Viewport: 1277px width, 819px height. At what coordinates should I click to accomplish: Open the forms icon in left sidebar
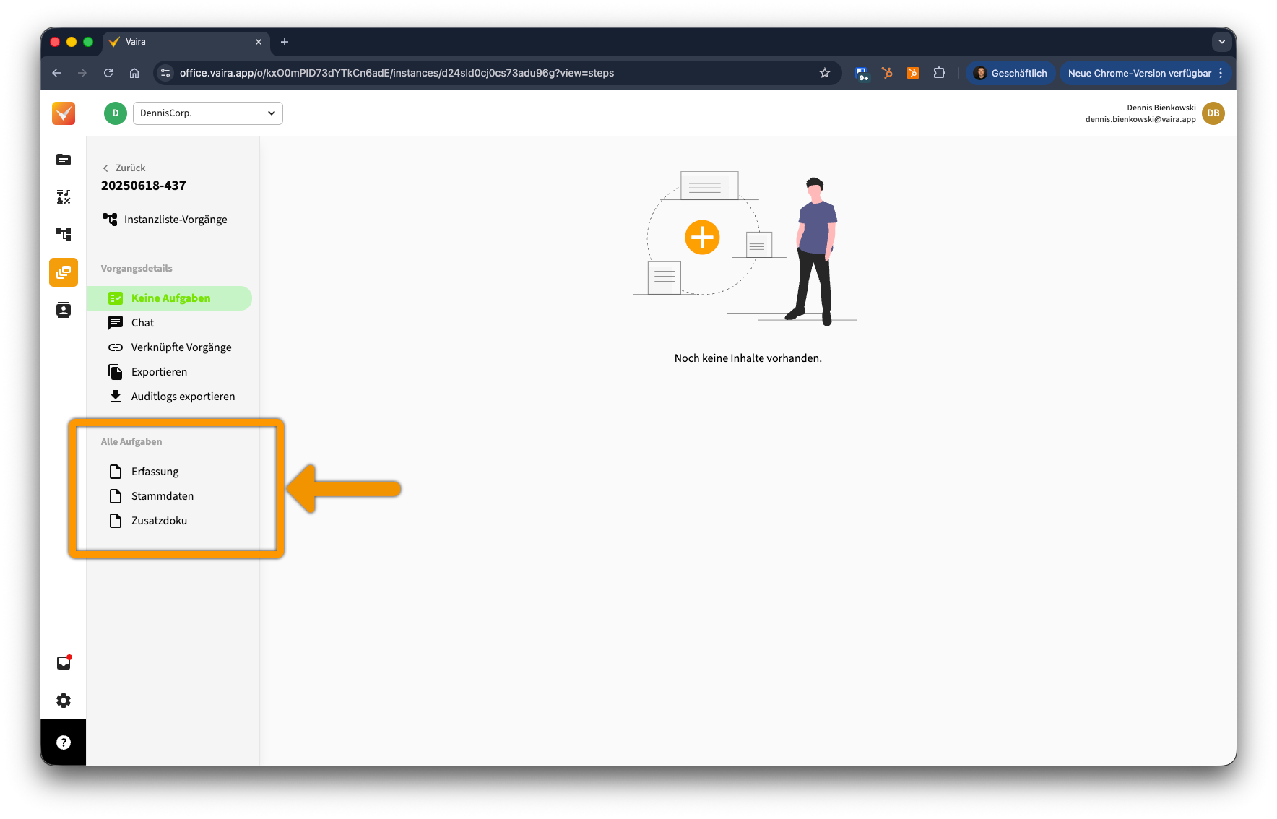pos(64,197)
